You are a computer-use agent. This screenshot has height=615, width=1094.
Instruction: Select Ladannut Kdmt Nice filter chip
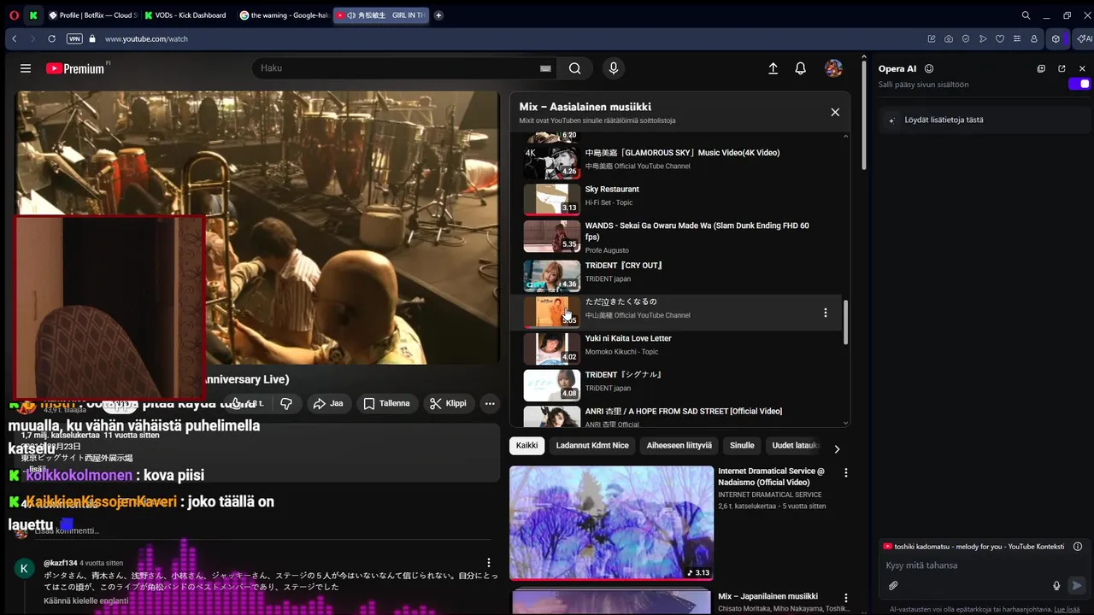(x=592, y=445)
